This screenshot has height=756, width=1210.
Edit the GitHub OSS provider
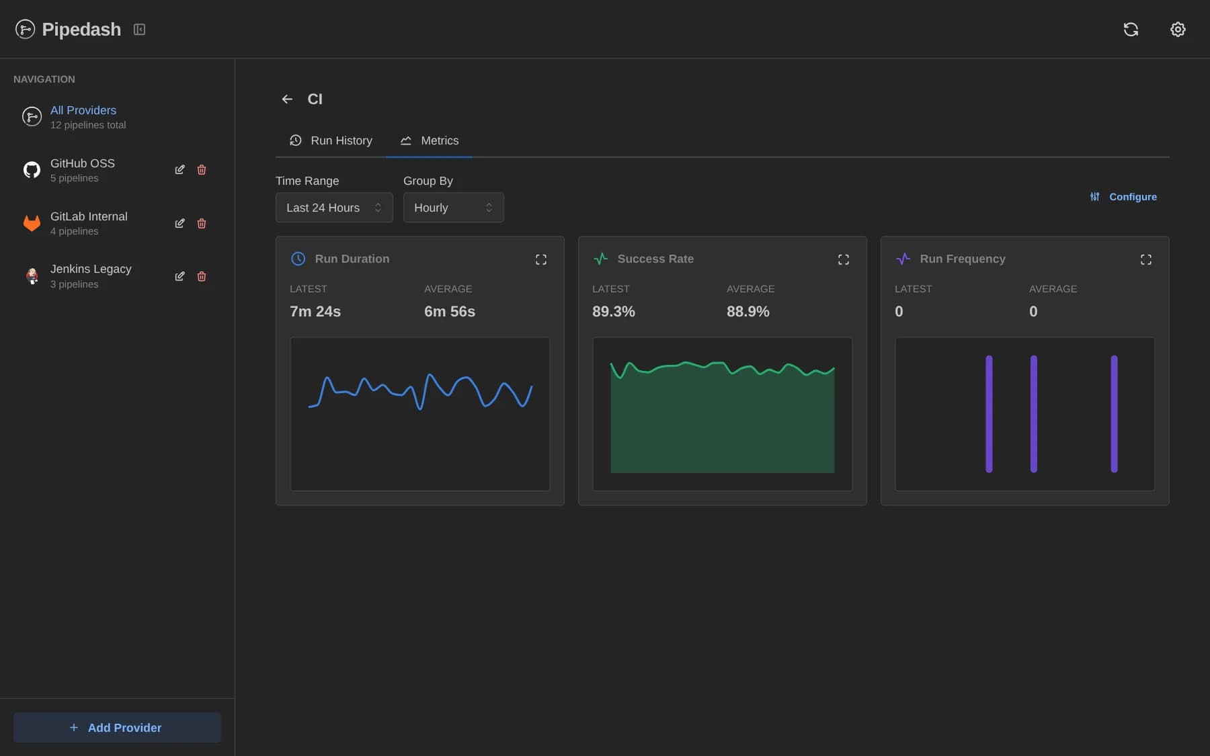click(179, 169)
